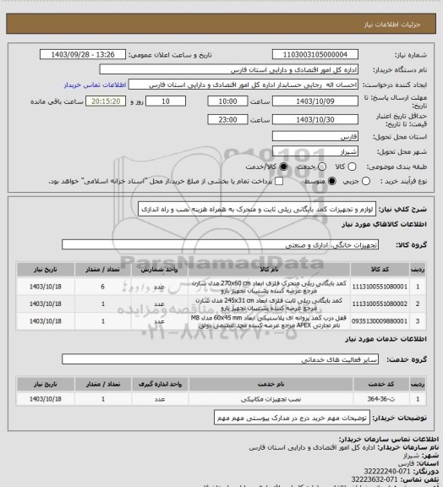Click service code ت-36-364
Image resolution: width=443 pixels, height=487 pixels.
click(x=381, y=399)
